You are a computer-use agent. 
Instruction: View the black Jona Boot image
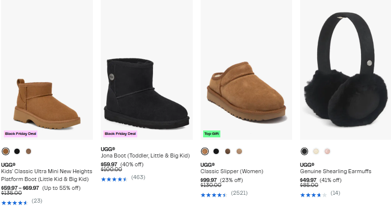click(146, 91)
